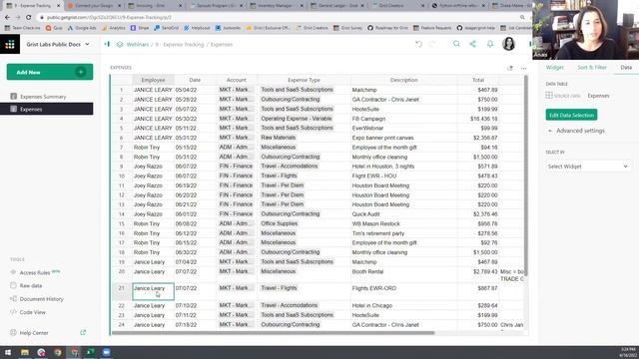
Task: Open the Select Widget dropdown
Action: pyautogui.click(x=588, y=167)
